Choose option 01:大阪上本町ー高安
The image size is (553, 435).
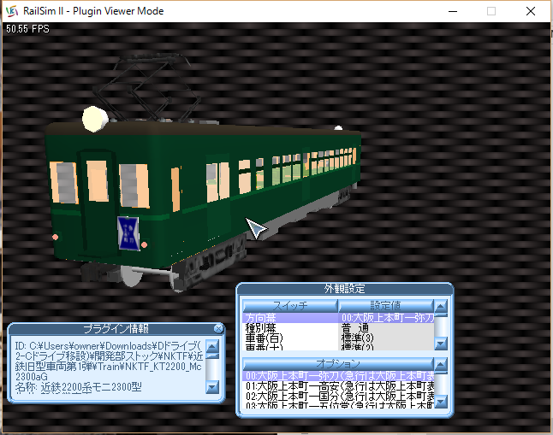point(339,386)
